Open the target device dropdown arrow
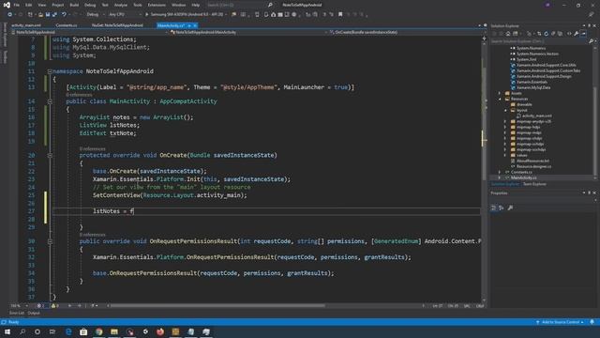The width and height of the screenshot is (600, 338). coord(226,15)
